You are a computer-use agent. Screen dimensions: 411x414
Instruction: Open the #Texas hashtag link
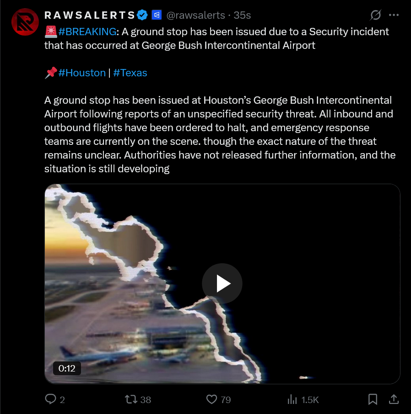pyautogui.click(x=130, y=73)
